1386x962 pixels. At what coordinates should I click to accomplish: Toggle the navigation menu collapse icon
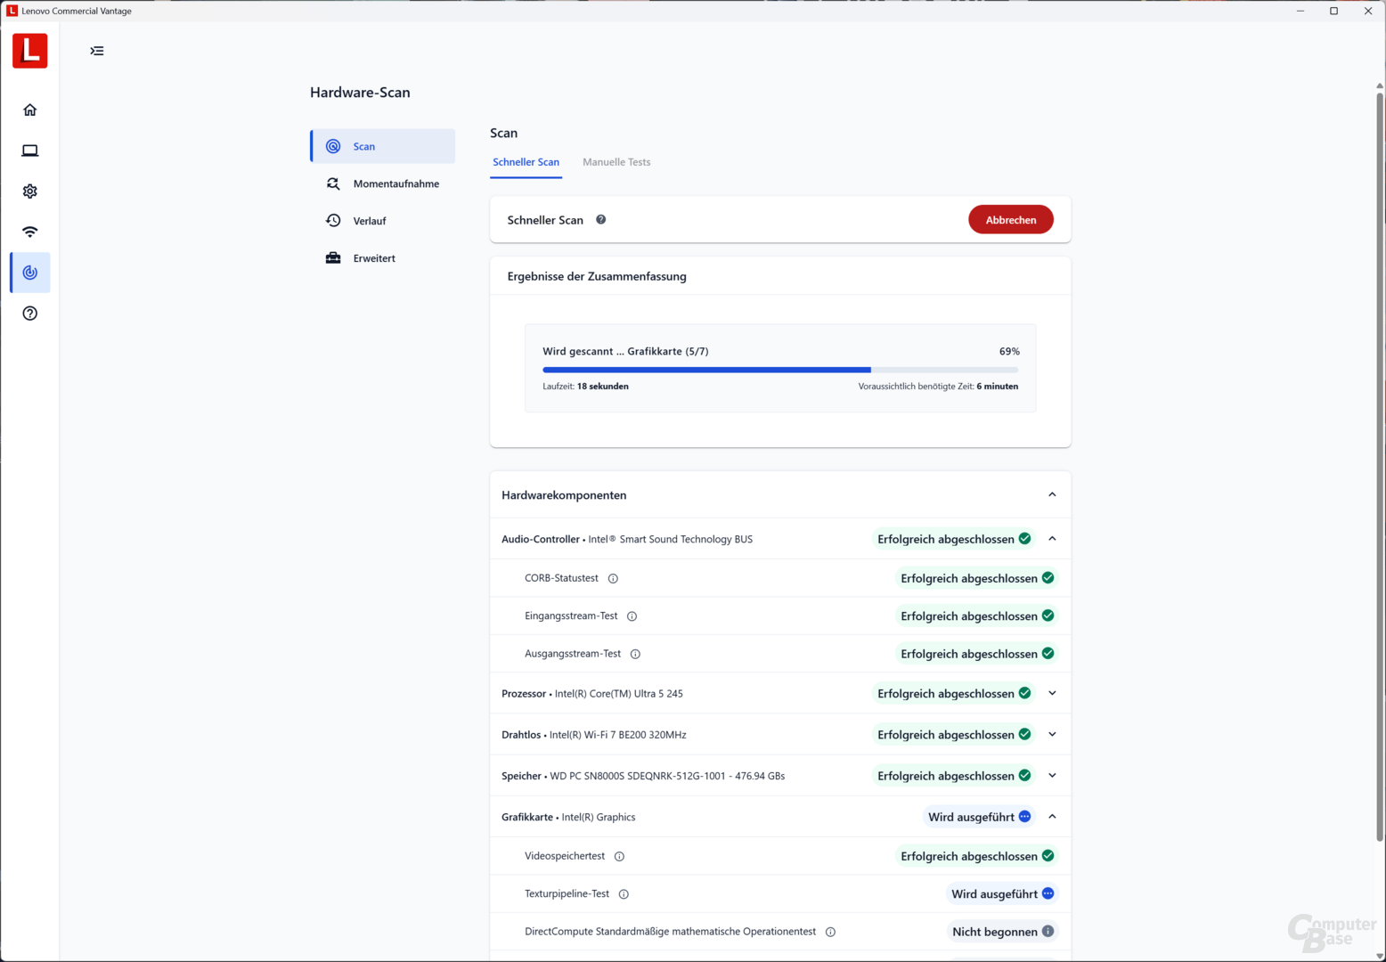point(97,51)
